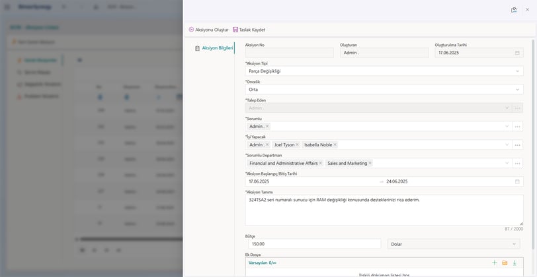Close the action creation panel
The height and width of the screenshot is (277, 537).
click(x=528, y=10)
